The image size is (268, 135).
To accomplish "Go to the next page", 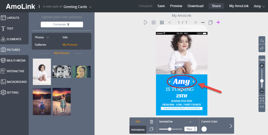I will pos(195,22).
